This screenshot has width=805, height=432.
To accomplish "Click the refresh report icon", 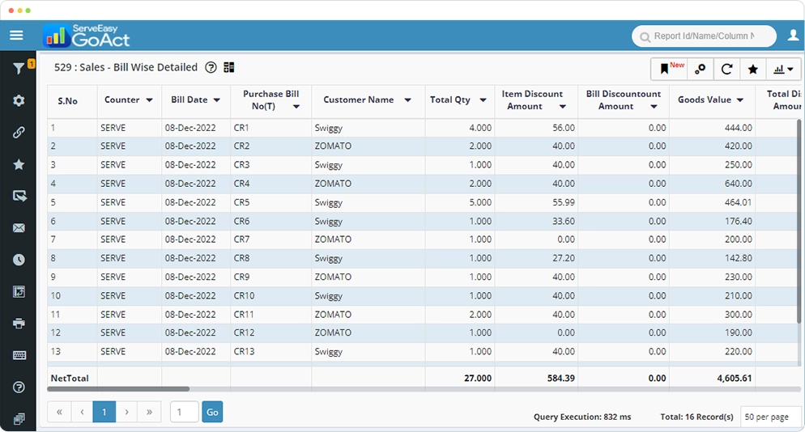I will 726,70.
